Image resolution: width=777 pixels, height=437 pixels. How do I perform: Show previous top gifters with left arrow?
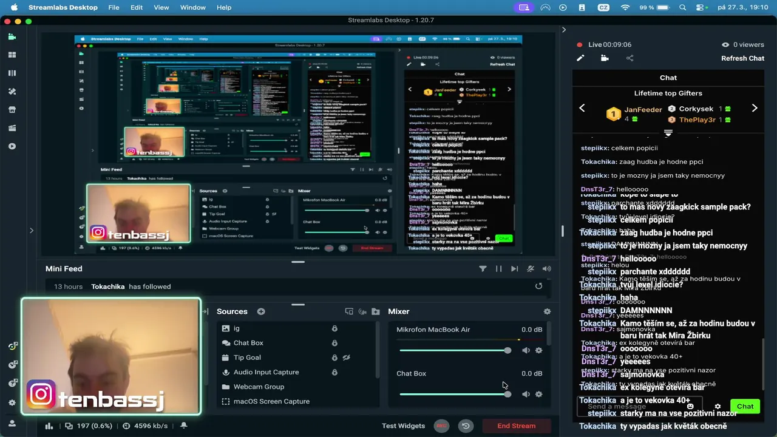[x=582, y=108]
